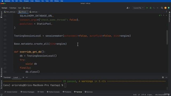Click the def override_get_db line
This screenshot has height=96, width=171.
[30, 52]
